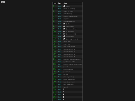Click the [device control 3] entry
The height and width of the screenshot is (101, 135).
pos(69,54)
